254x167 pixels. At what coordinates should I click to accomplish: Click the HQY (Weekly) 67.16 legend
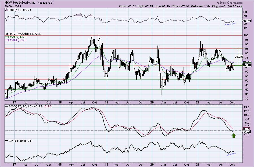[x=25, y=34]
